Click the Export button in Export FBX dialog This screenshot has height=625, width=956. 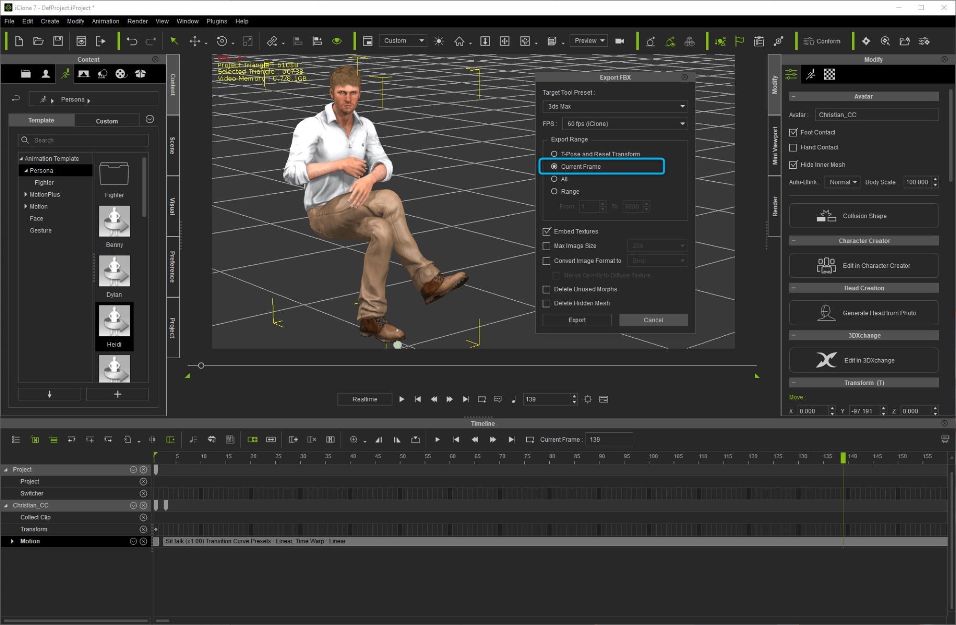click(x=577, y=319)
